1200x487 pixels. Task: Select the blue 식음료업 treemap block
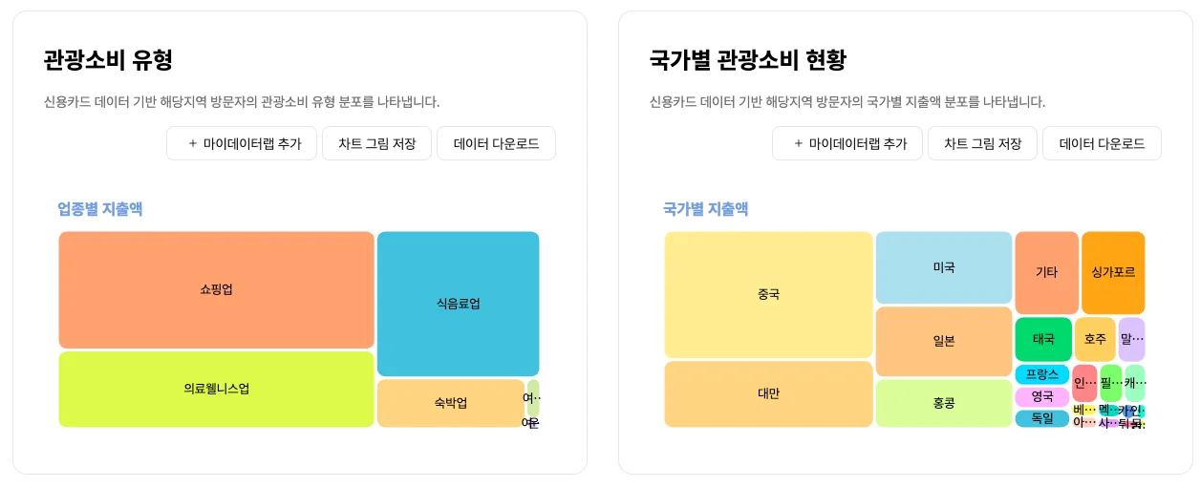coord(458,304)
